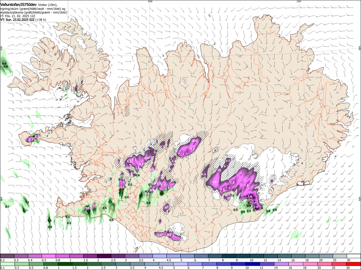Click the '1.4' precipitation value on the map
This screenshot has width=361, height=270.
[x=162, y=193]
